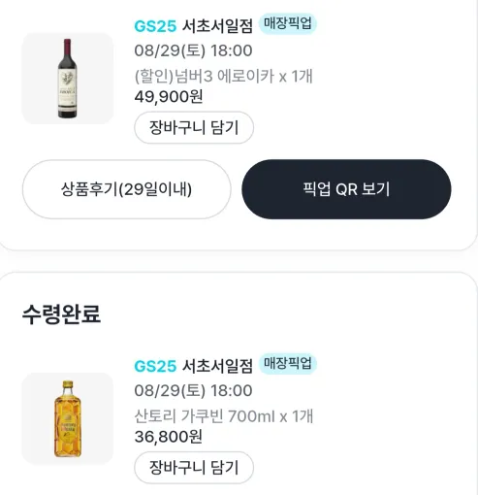Image resolution: width=478 pixels, height=495 pixels.
Task: Open 상품후기(29일이내) review button
Action: point(127,189)
